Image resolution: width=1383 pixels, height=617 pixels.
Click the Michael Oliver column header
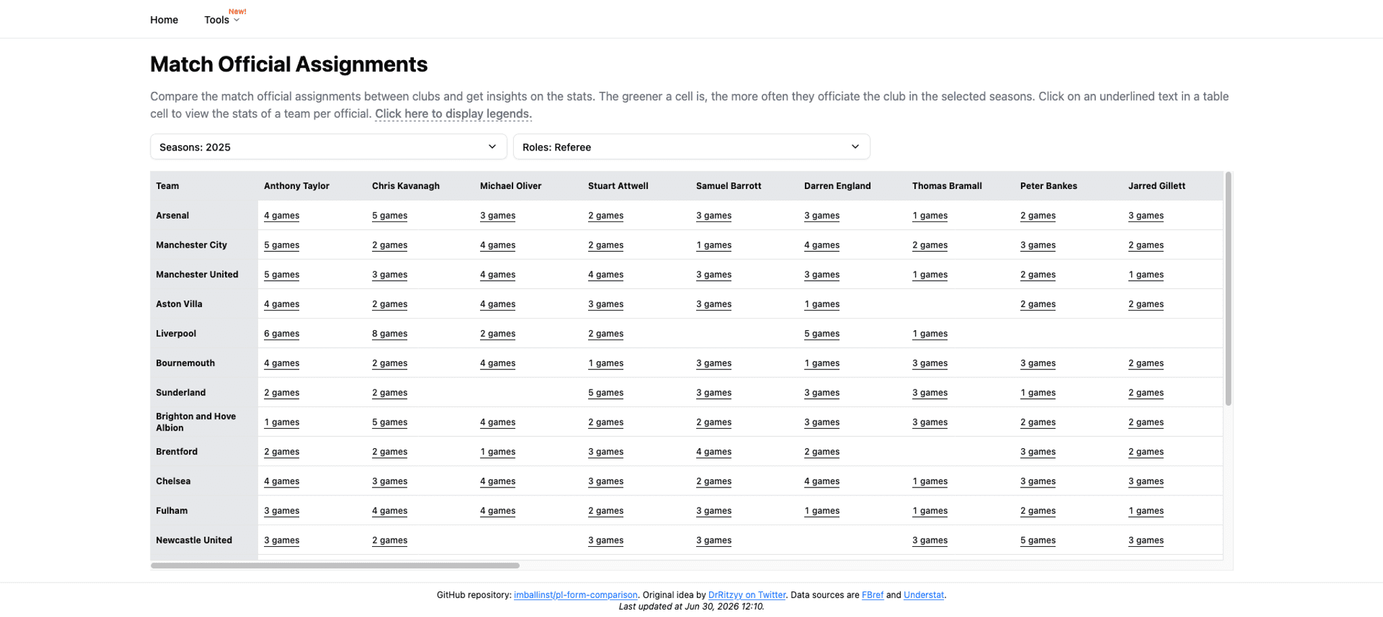511,186
